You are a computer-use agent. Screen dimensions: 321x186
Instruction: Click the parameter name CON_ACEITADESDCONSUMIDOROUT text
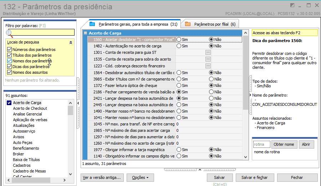click(285, 104)
